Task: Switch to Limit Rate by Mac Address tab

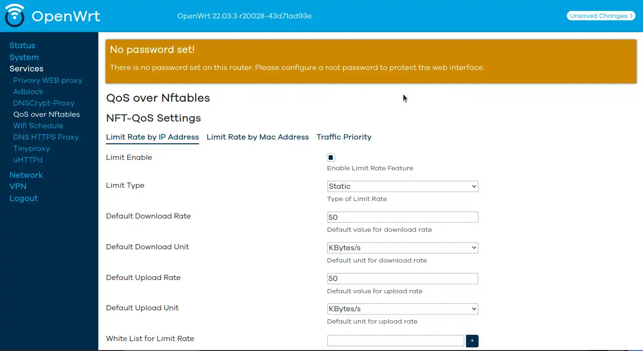Action: pyautogui.click(x=258, y=137)
